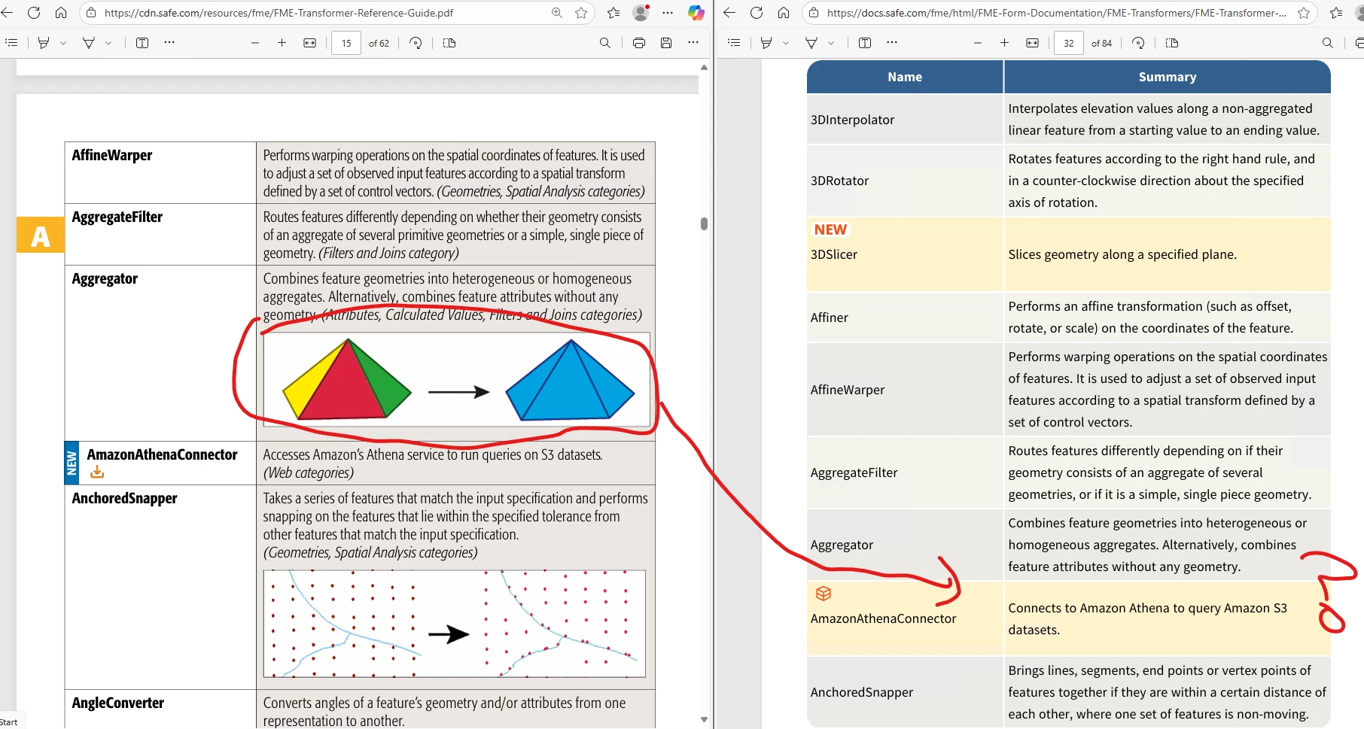Select highlight tool in right PDF toolbar
The image size is (1364, 729).
766,43
